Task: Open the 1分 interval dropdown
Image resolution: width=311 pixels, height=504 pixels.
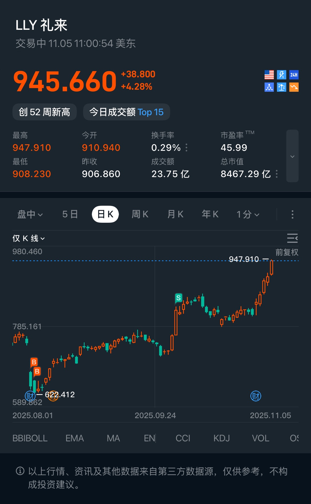Action: [248, 214]
